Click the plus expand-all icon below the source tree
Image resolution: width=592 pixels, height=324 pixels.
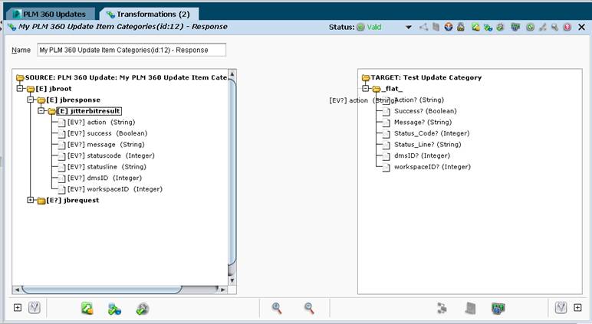pos(18,307)
